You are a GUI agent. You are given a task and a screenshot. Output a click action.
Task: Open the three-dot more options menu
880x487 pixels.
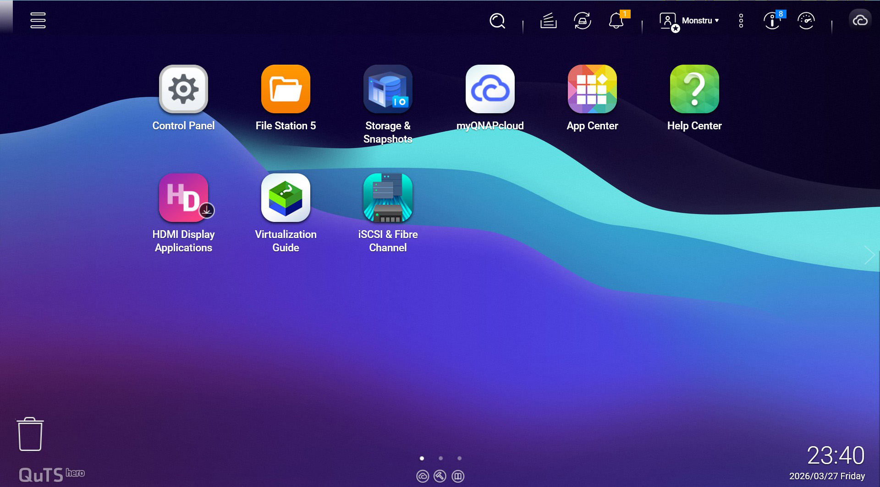[741, 21]
